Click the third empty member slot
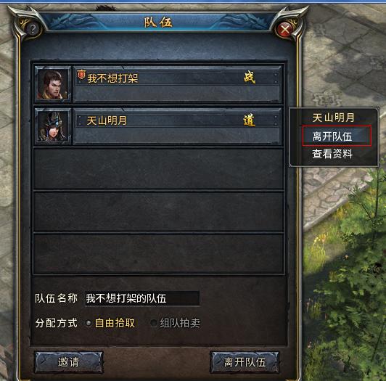 coord(159,254)
